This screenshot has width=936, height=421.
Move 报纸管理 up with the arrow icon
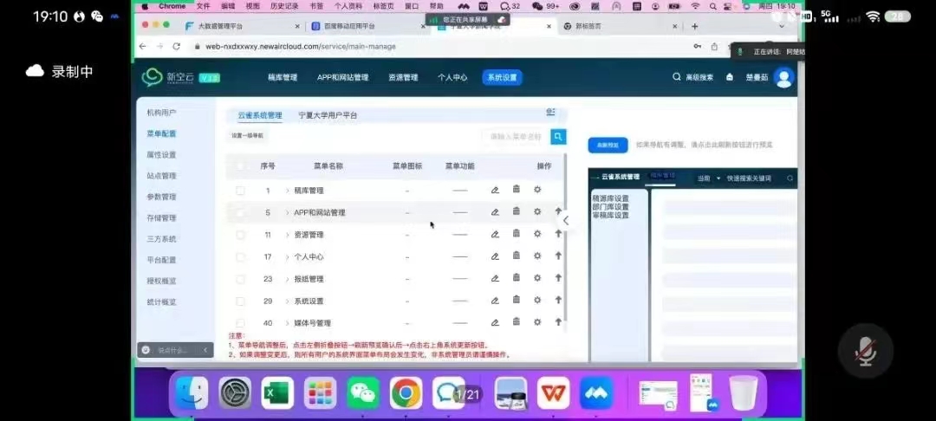558,278
